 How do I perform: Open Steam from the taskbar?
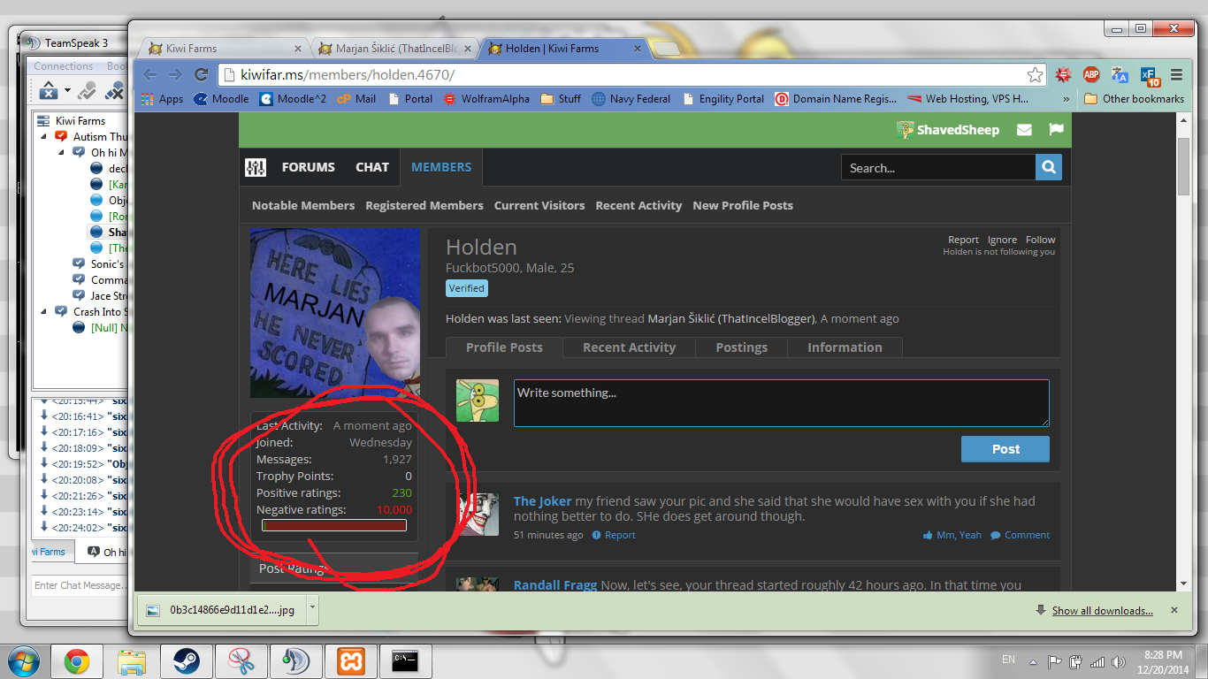(x=186, y=661)
